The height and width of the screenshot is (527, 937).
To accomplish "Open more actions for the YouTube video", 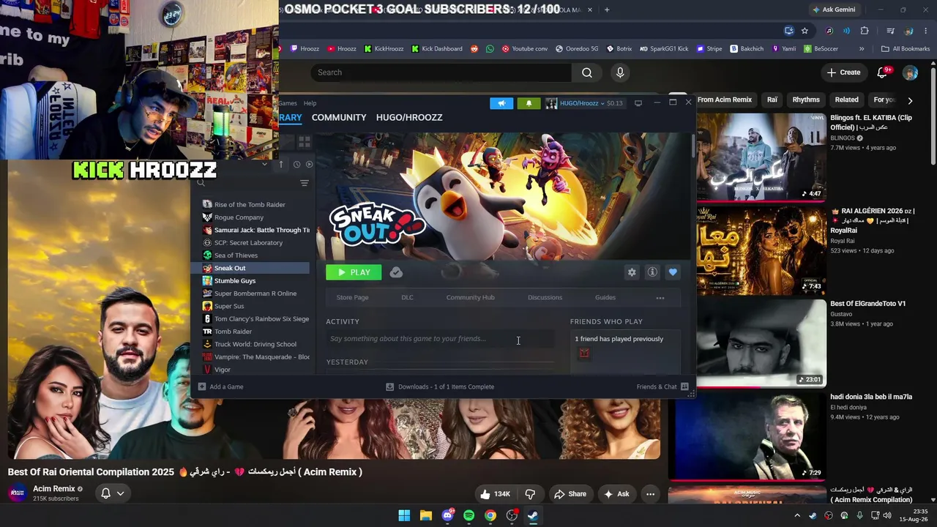I will (x=650, y=494).
